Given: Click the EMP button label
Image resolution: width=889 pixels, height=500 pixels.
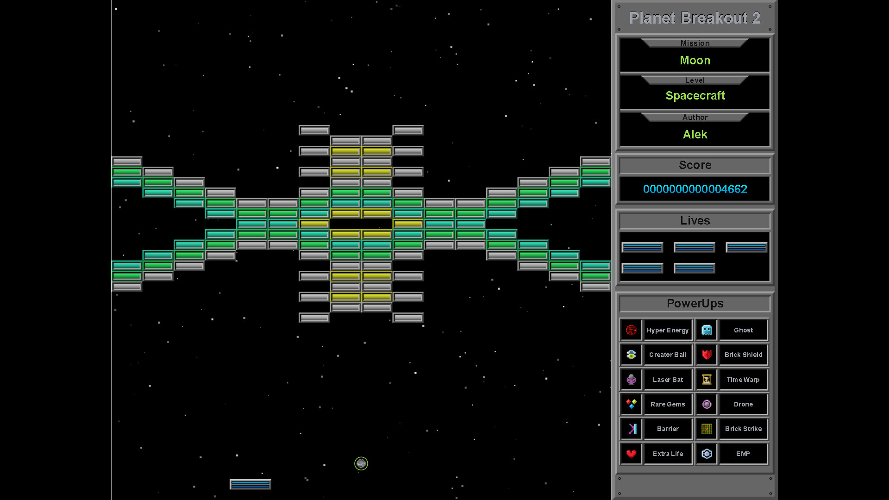Looking at the screenshot, I should (x=743, y=454).
